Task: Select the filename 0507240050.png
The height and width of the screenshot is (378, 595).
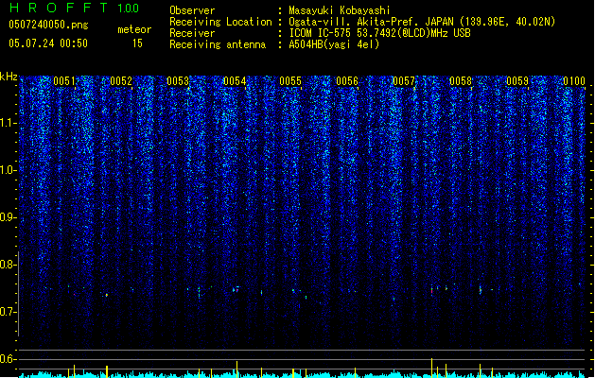Action: coord(48,25)
